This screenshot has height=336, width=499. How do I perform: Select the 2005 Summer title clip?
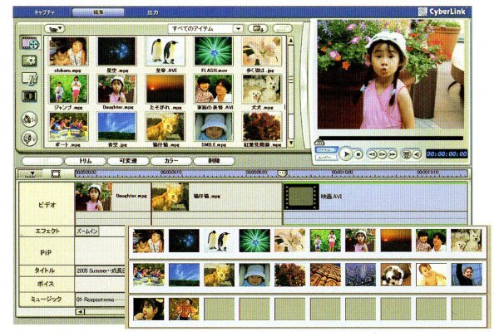point(101,271)
